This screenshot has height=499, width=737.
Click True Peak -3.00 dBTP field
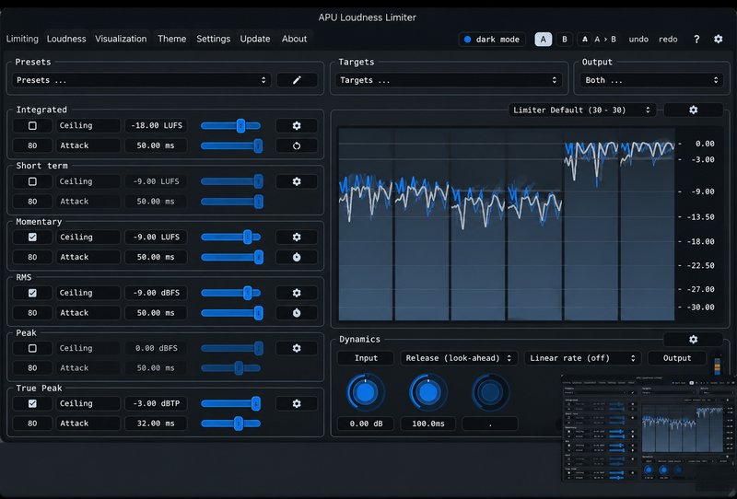pos(156,403)
